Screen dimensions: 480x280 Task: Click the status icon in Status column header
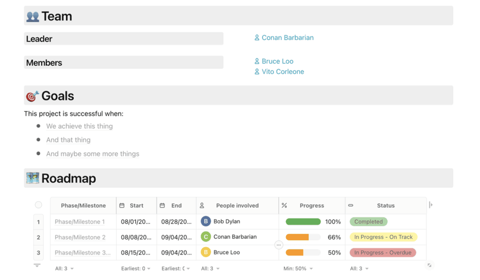click(x=351, y=205)
